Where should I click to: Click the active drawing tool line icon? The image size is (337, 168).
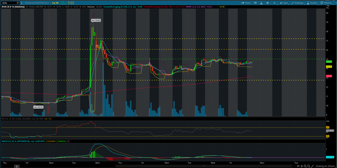pos(312,166)
